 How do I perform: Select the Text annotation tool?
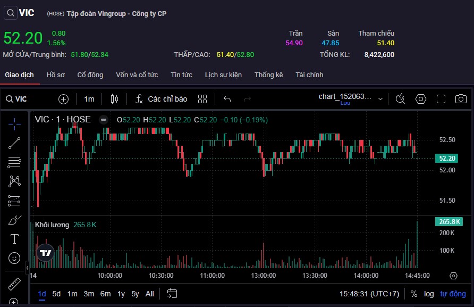(14, 239)
